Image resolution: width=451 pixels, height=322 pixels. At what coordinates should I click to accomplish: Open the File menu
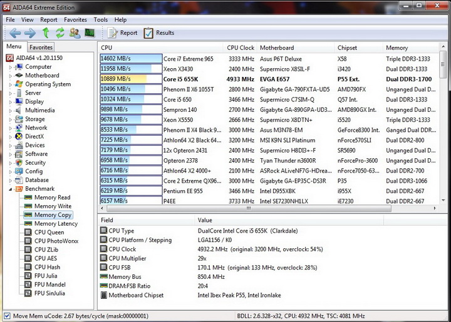pyautogui.click(x=10, y=20)
